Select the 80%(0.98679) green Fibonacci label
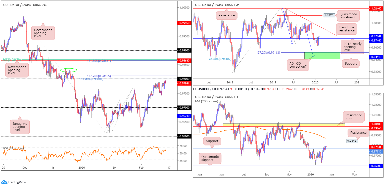The width and height of the screenshot is (384, 185). coord(11,60)
